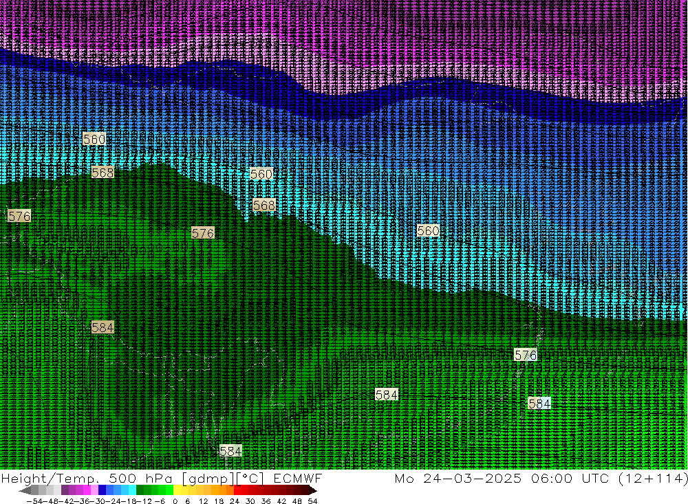
Task: Click the rightmost '560' contour label in the cyan area
Action: (x=428, y=231)
